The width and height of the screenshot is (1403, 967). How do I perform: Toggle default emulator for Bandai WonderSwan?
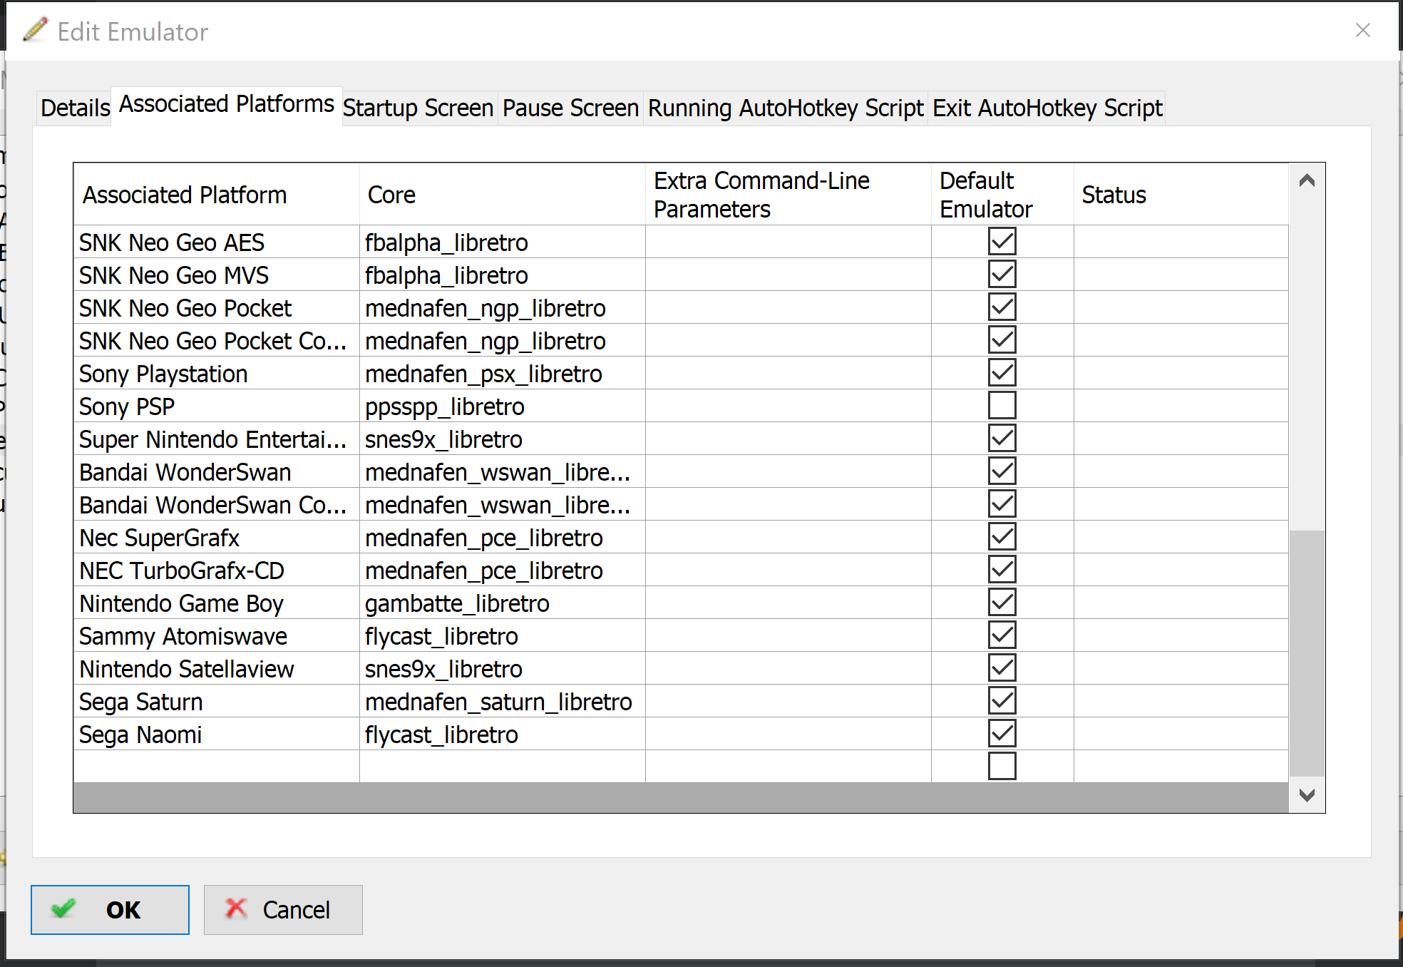tap(1002, 471)
